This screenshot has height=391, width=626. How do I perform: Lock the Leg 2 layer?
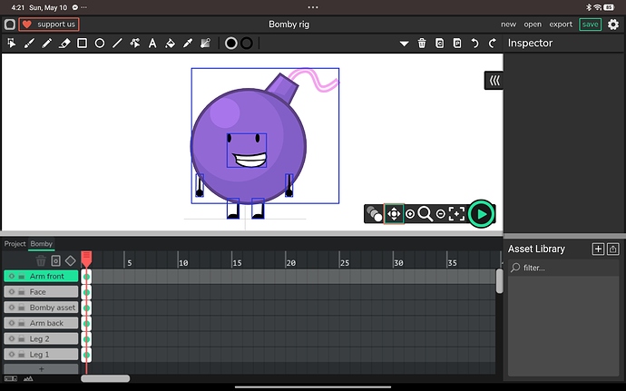(22, 338)
